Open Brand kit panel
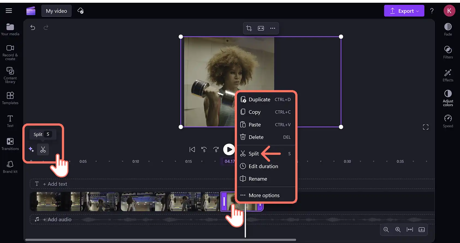 (x=10, y=167)
